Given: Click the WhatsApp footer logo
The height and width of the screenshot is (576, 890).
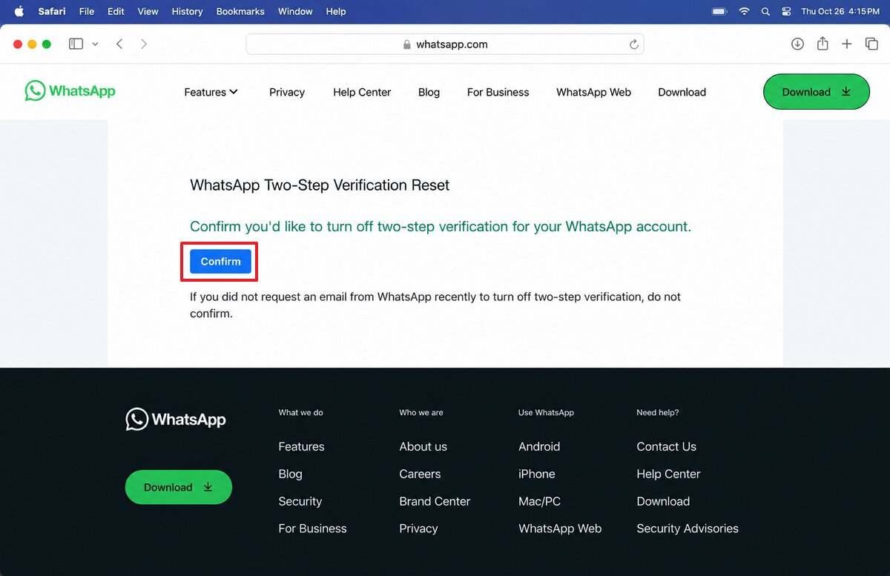Looking at the screenshot, I should pyautogui.click(x=176, y=419).
